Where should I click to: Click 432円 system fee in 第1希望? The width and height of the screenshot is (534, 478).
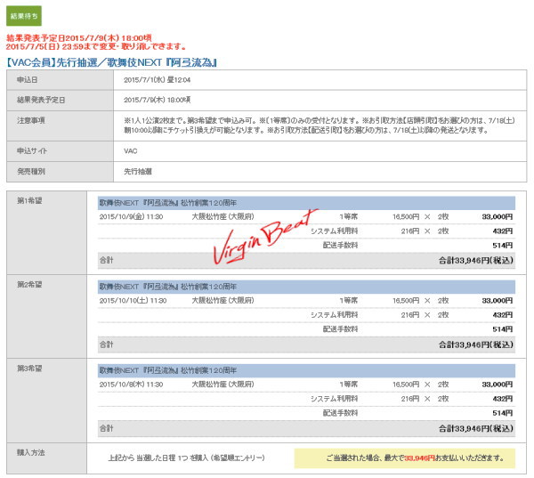point(503,231)
